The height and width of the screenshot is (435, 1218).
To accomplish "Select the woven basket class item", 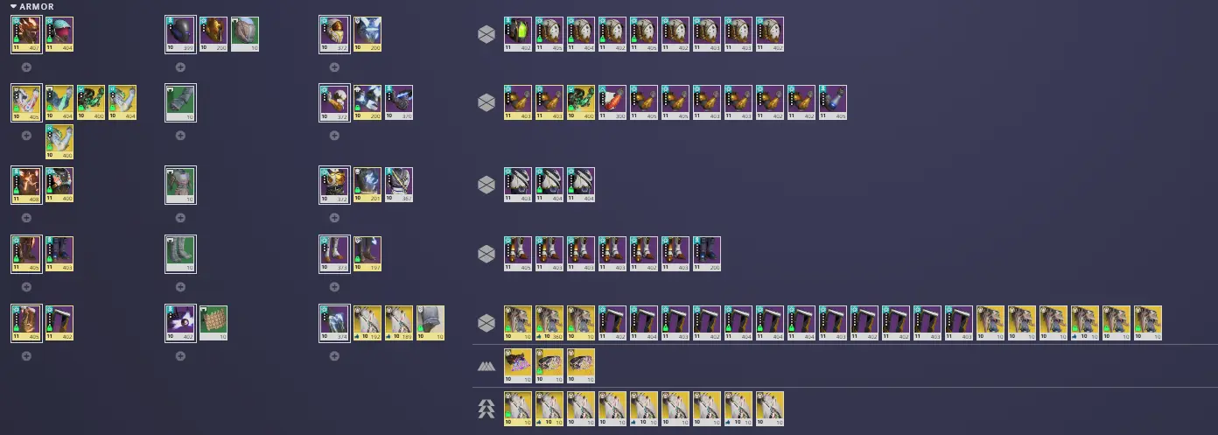I will 213,323.
